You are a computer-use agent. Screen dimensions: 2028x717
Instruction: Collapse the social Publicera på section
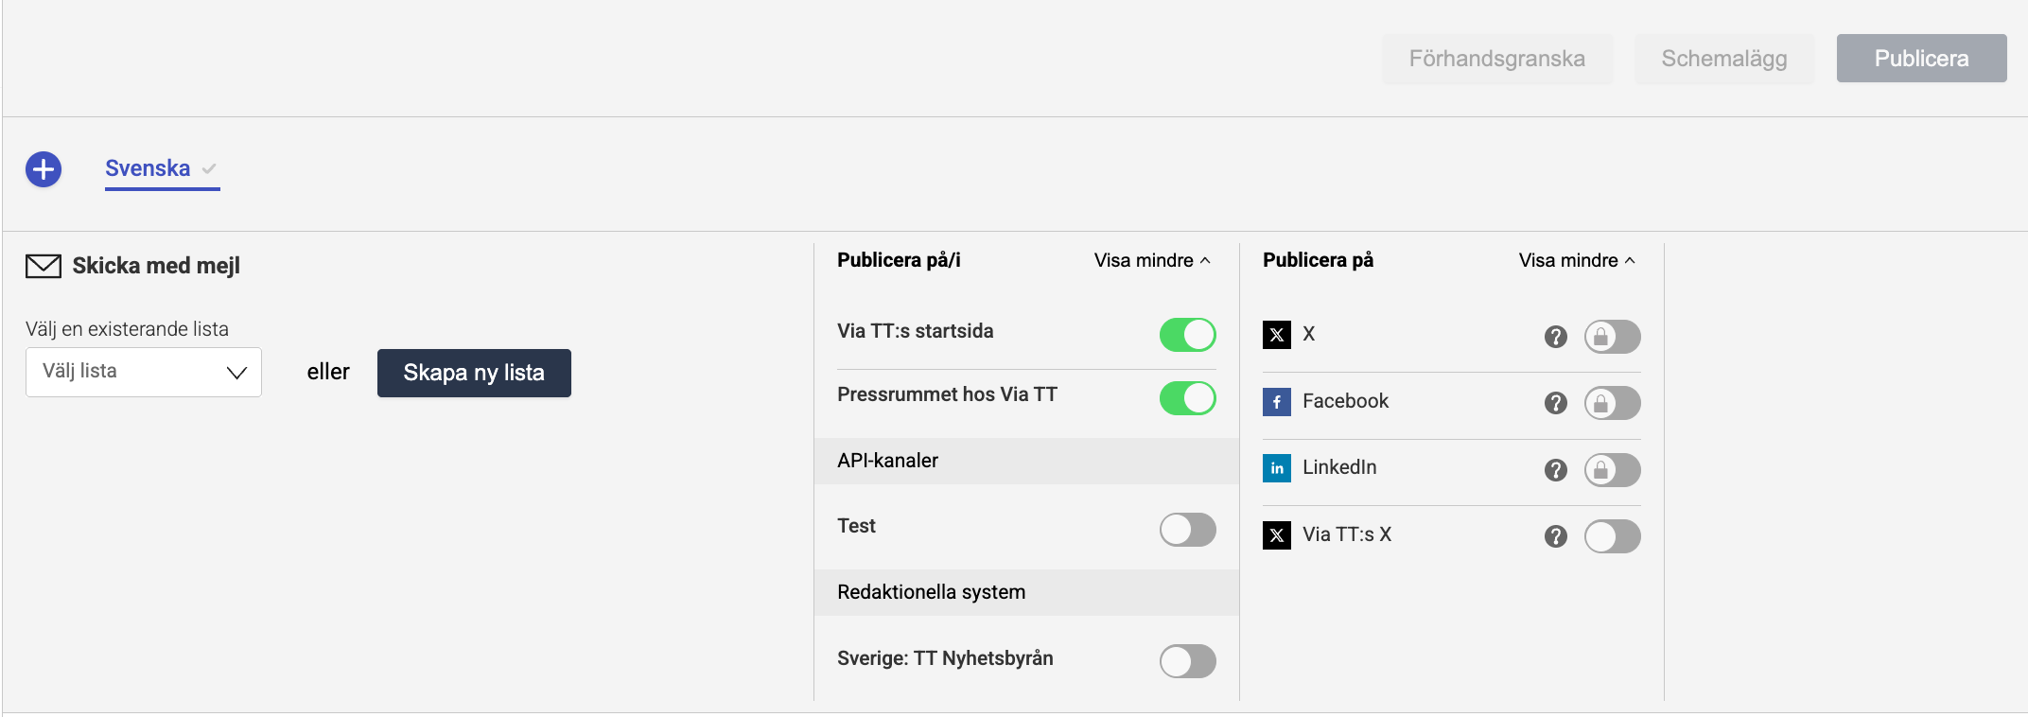point(1577,260)
